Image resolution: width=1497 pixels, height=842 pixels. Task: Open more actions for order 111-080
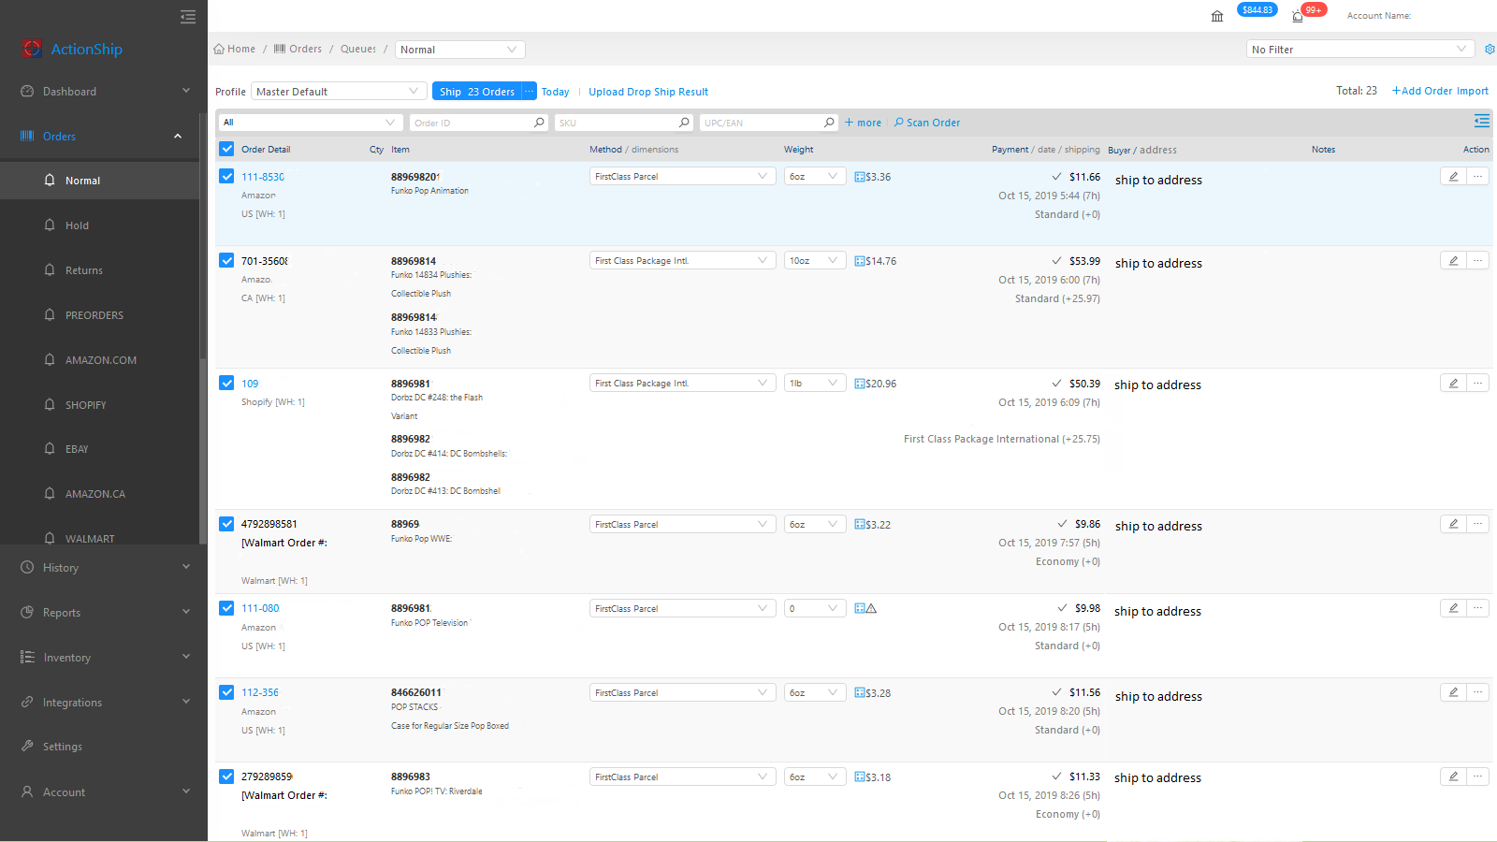tap(1477, 608)
